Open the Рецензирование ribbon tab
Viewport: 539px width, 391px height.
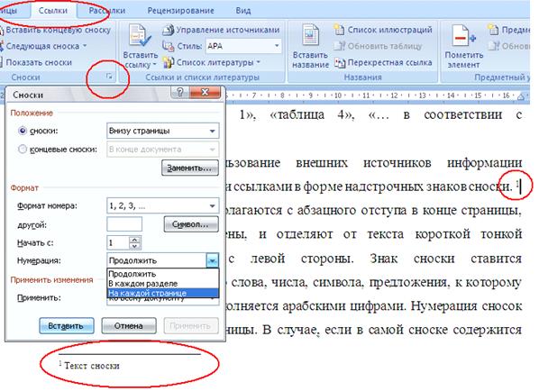point(180,11)
